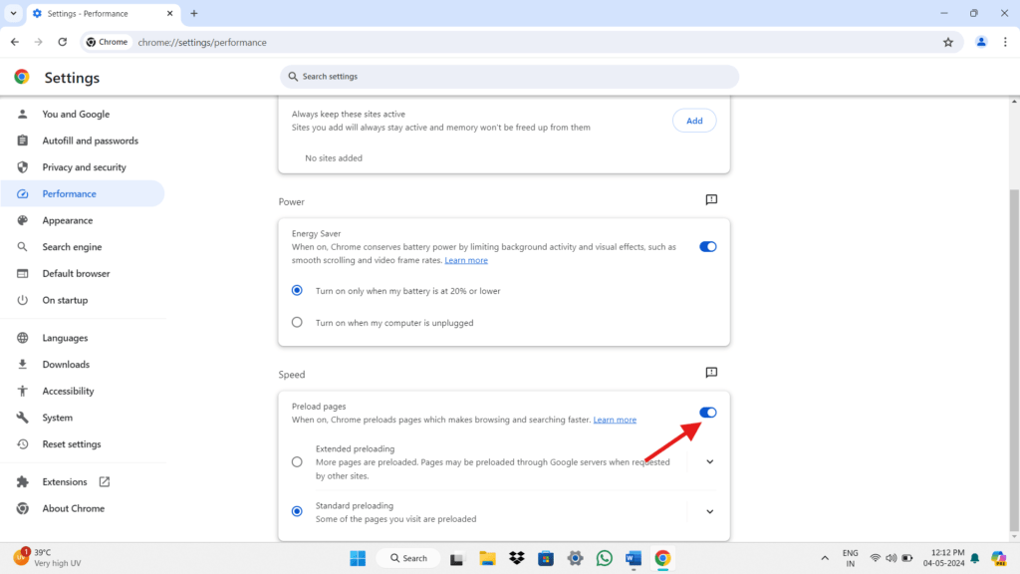Close the Settings - Performance tab
This screenshot has width=1020, height=574.
click(x=169, y=13)
